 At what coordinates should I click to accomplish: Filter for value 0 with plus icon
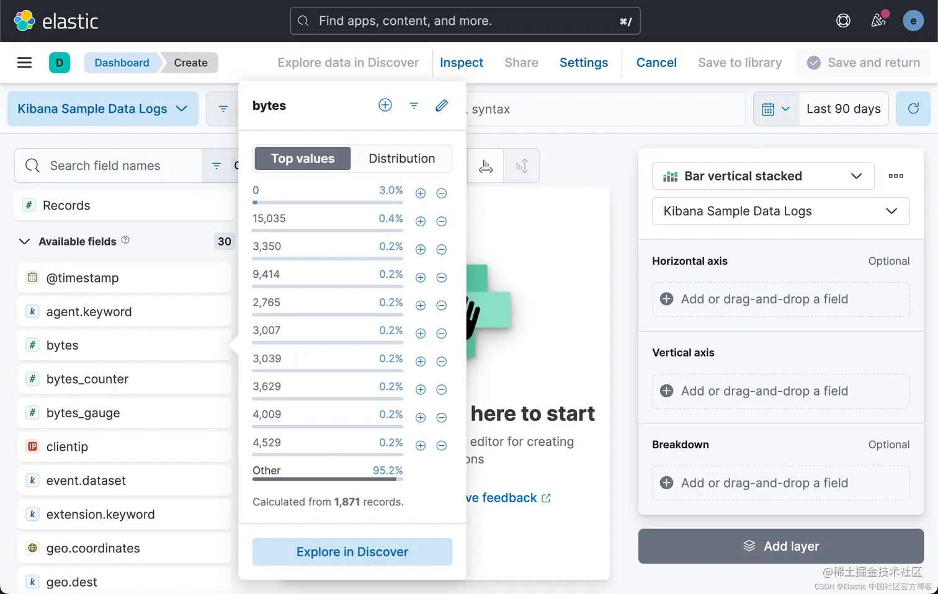point(421,193)
